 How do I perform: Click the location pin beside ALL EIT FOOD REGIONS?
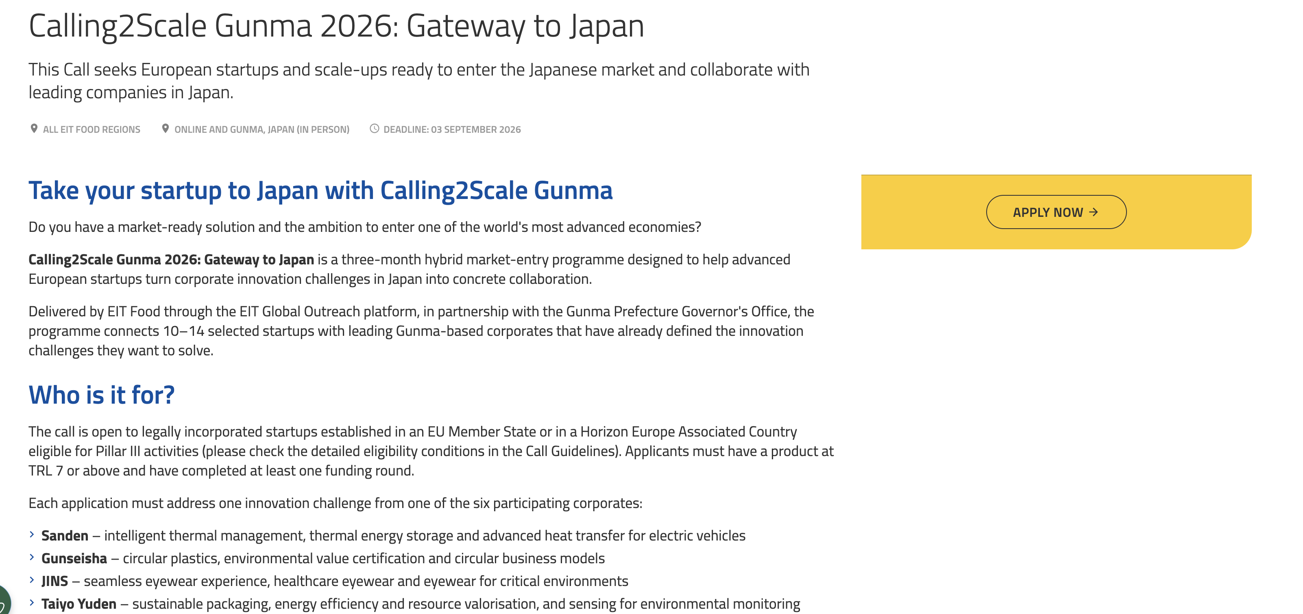click(34, 129)
